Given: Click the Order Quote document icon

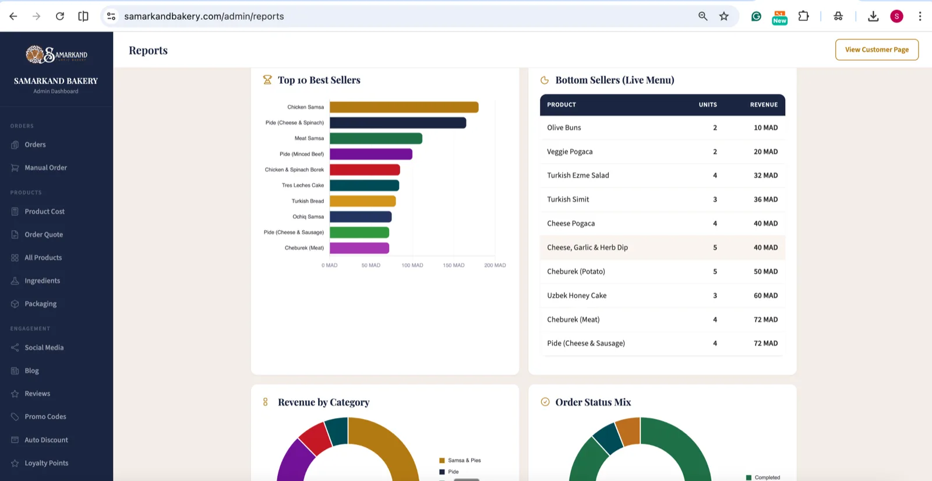Looking at the screenshot, I should pyautogui.click(x=15, y=235).
